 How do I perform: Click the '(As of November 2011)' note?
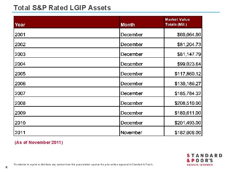point(39,142)
